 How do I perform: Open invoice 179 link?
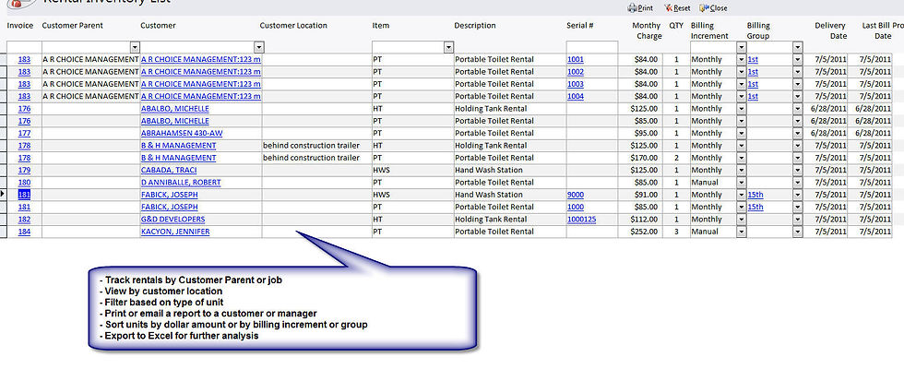pos(24,170)
